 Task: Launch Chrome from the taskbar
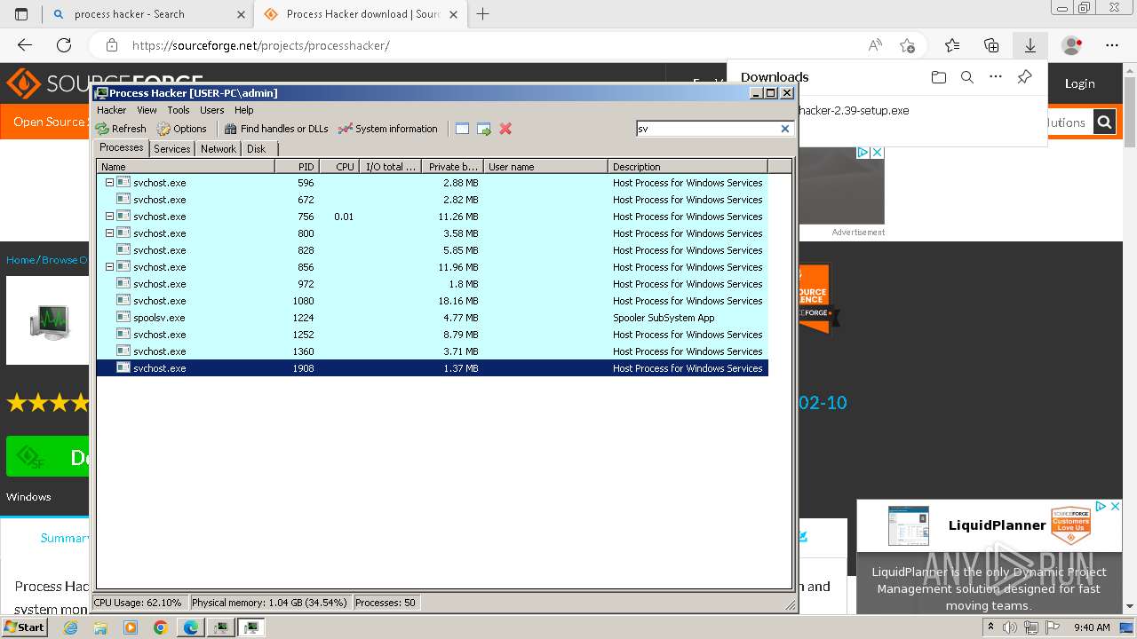(161, 627)
